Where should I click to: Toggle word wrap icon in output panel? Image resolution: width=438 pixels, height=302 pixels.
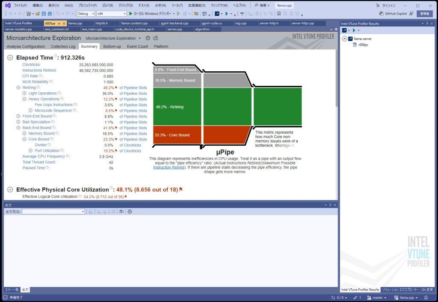[121, 211]
